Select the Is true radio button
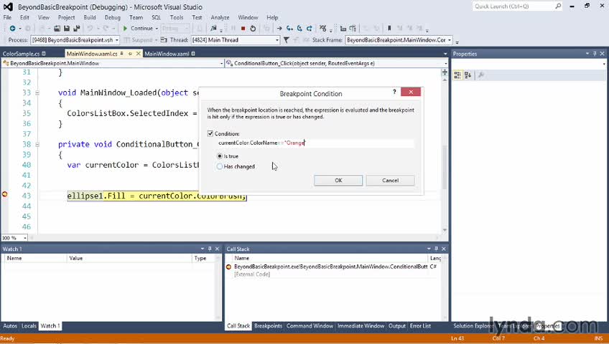 tap(220, 156)
